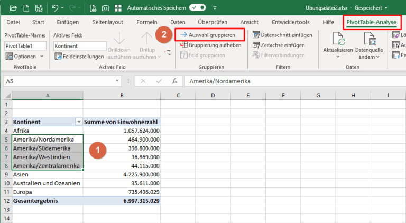406x223 pixels.
Task: Switch to the Entwicklertools tab
Action: [291, 22]
